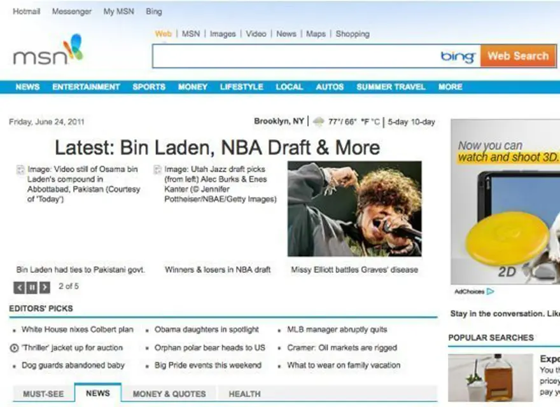Click the Missy Elliott performance photo

354,209
